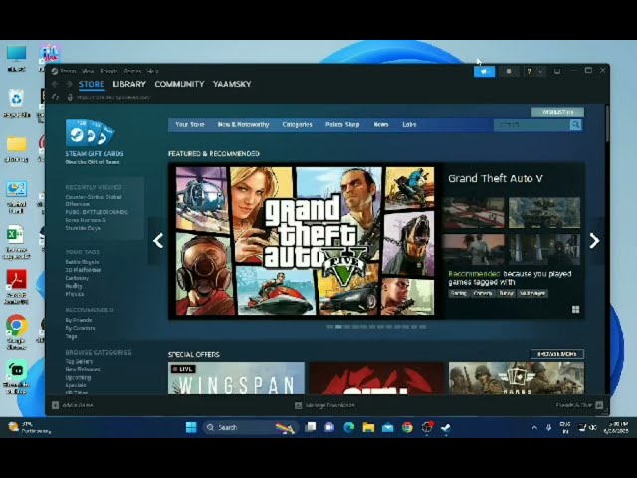Open the Mail app in the taskbar
This screenshot has height=478, width=637.
pos(387,427)
